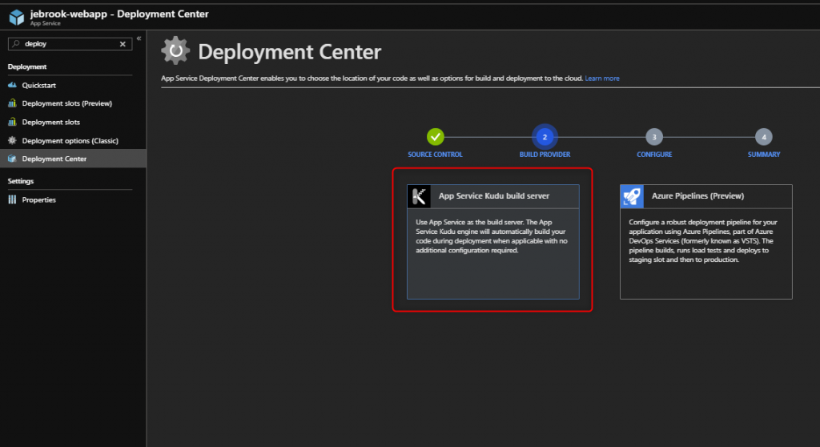Viewport: 820px width, 447px height.
Task: Open the Learn more link
Action: coord(602,78)
